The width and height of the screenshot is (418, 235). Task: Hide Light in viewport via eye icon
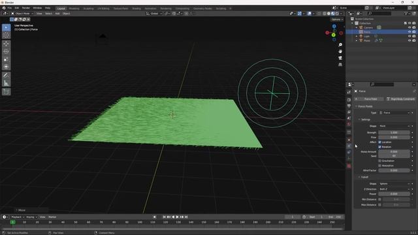pyautogui.click(x=410, y=36)
